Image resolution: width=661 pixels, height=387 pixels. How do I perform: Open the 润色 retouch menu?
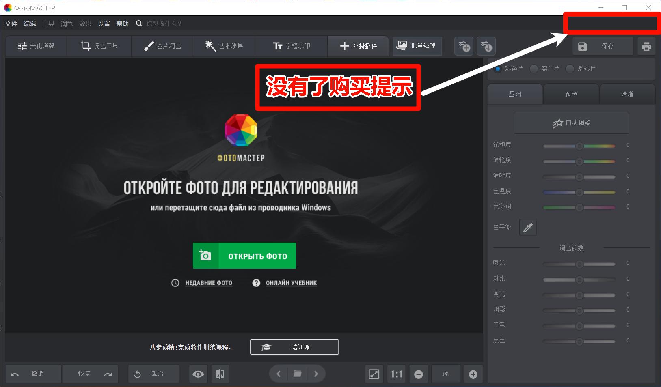click(67, 24)
